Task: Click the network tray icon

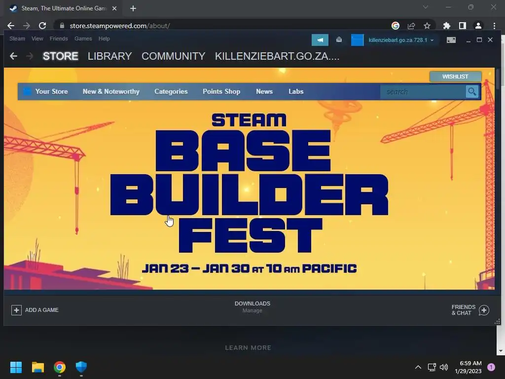Action: click(432, 367)
